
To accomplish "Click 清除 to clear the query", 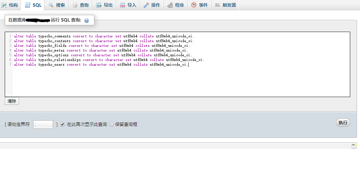I will (12, 101).
